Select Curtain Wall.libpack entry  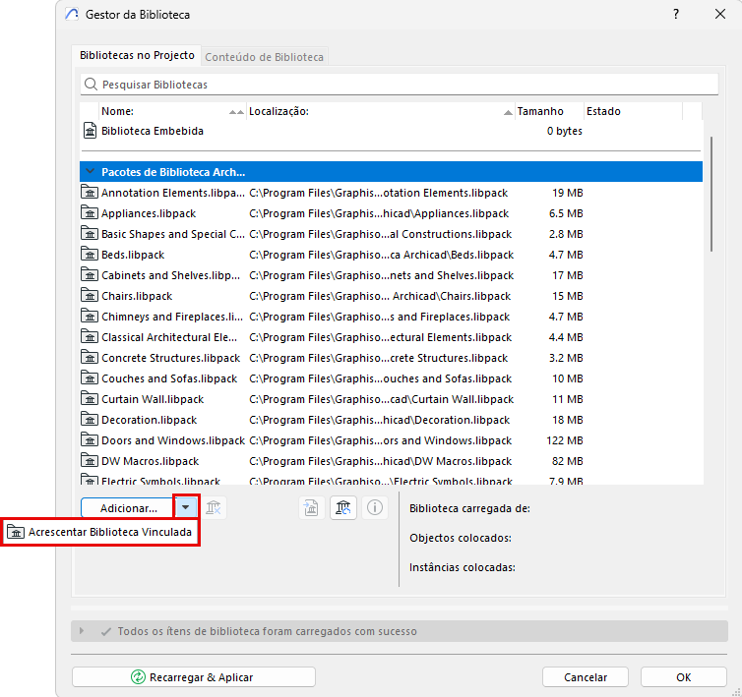pyautogui.click(x=391, y=399)
